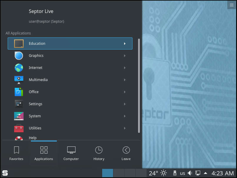Click the Help entry
Image resolution: width=237 pixels, height=178 pixels.
(32, 138)
